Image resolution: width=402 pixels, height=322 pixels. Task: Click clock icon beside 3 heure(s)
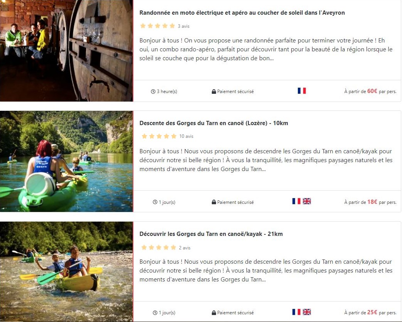click(153, 92)
